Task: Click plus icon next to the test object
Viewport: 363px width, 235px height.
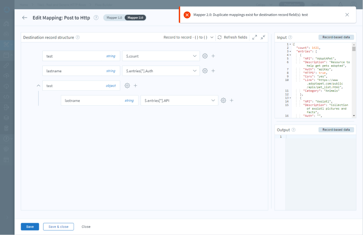Action: pyautogui.click(x=136, y=86)
